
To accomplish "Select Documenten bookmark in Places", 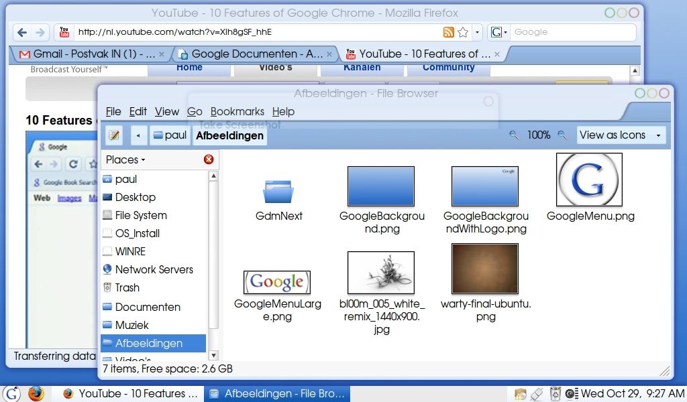I will (154, 307).
